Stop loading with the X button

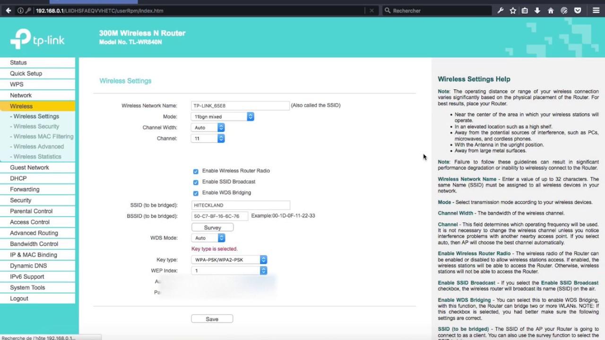[x=372, y=10]
